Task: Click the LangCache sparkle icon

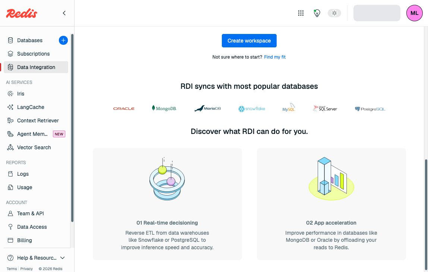Action: (10, 107)
